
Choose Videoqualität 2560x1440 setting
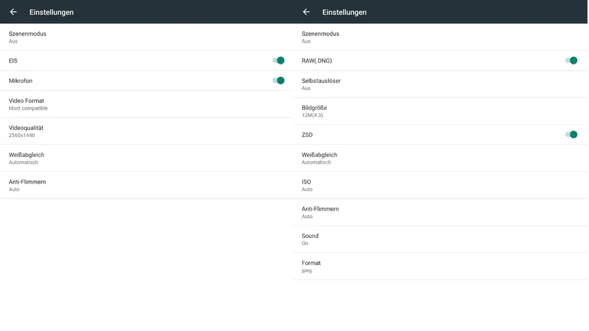146,131
